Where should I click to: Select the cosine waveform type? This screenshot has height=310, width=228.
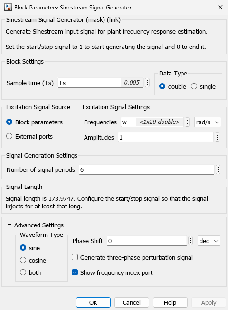click(33, 260)
